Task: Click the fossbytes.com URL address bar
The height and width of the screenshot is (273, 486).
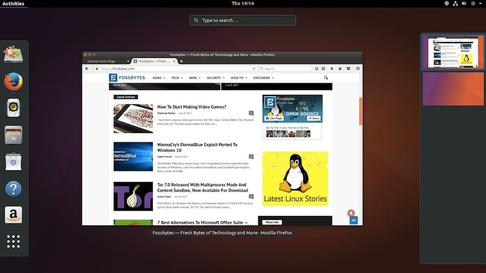Action: [175, 69]
